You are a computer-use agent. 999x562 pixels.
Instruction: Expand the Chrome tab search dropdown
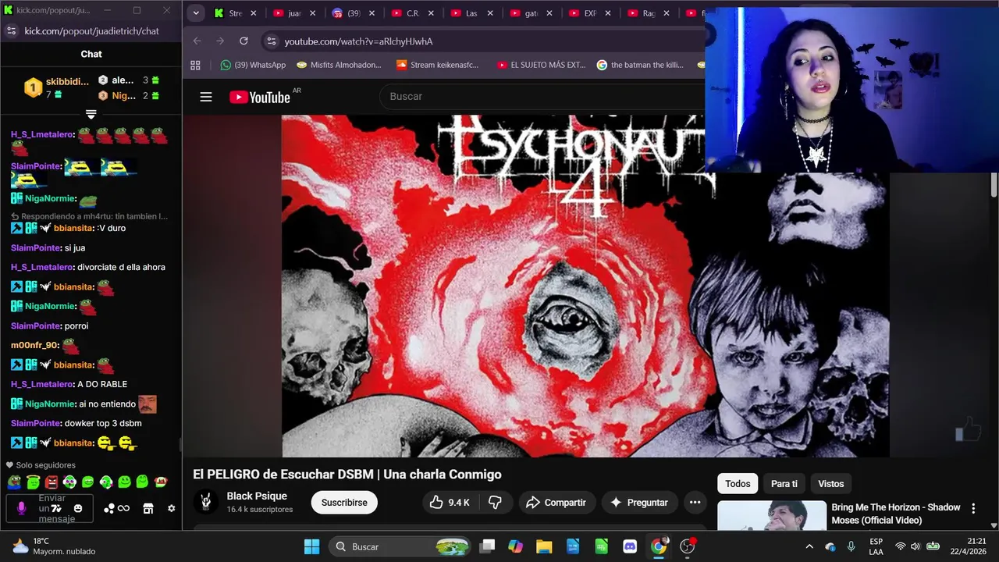click(x=196, y=13)
